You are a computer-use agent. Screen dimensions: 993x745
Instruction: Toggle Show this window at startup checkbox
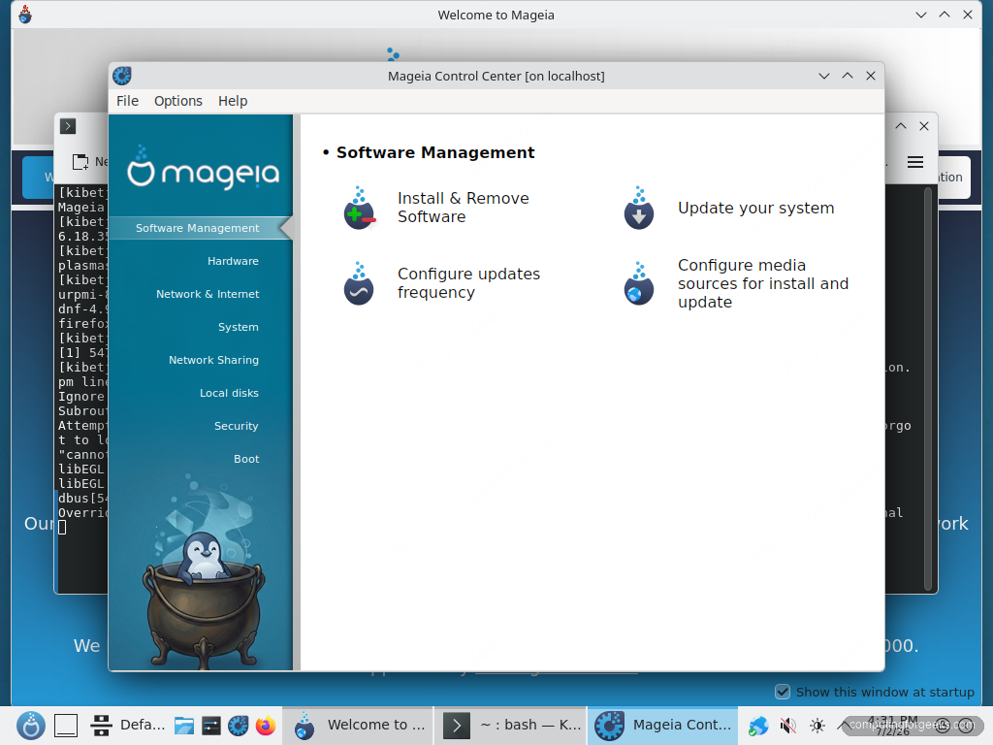tap(783, 692)
